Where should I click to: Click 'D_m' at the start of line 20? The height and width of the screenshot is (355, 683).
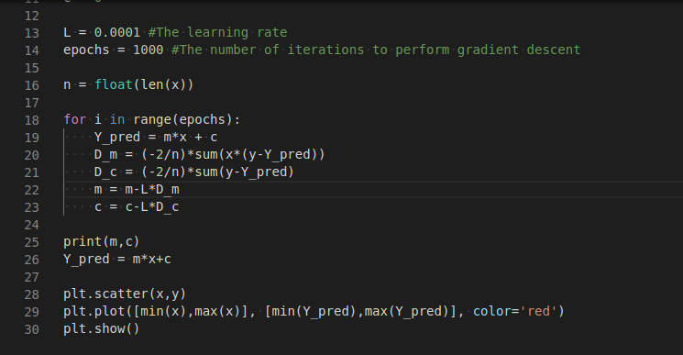pyautogui.click(x=105, y=154)
